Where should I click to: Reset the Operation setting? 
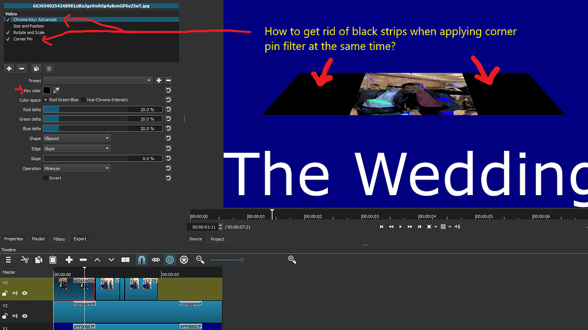click(168, 168)
